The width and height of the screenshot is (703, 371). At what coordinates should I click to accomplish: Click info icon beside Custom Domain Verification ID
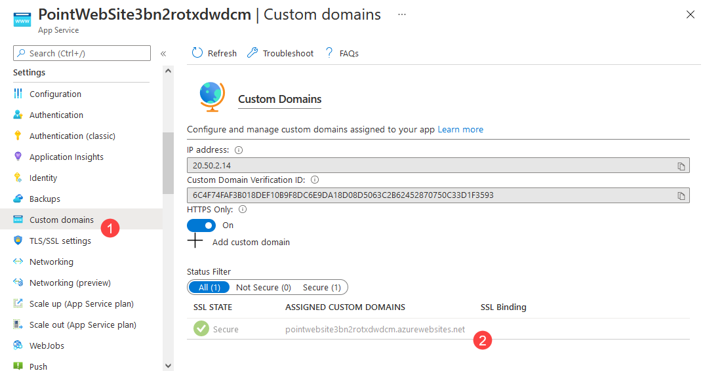tap(315, 180)
